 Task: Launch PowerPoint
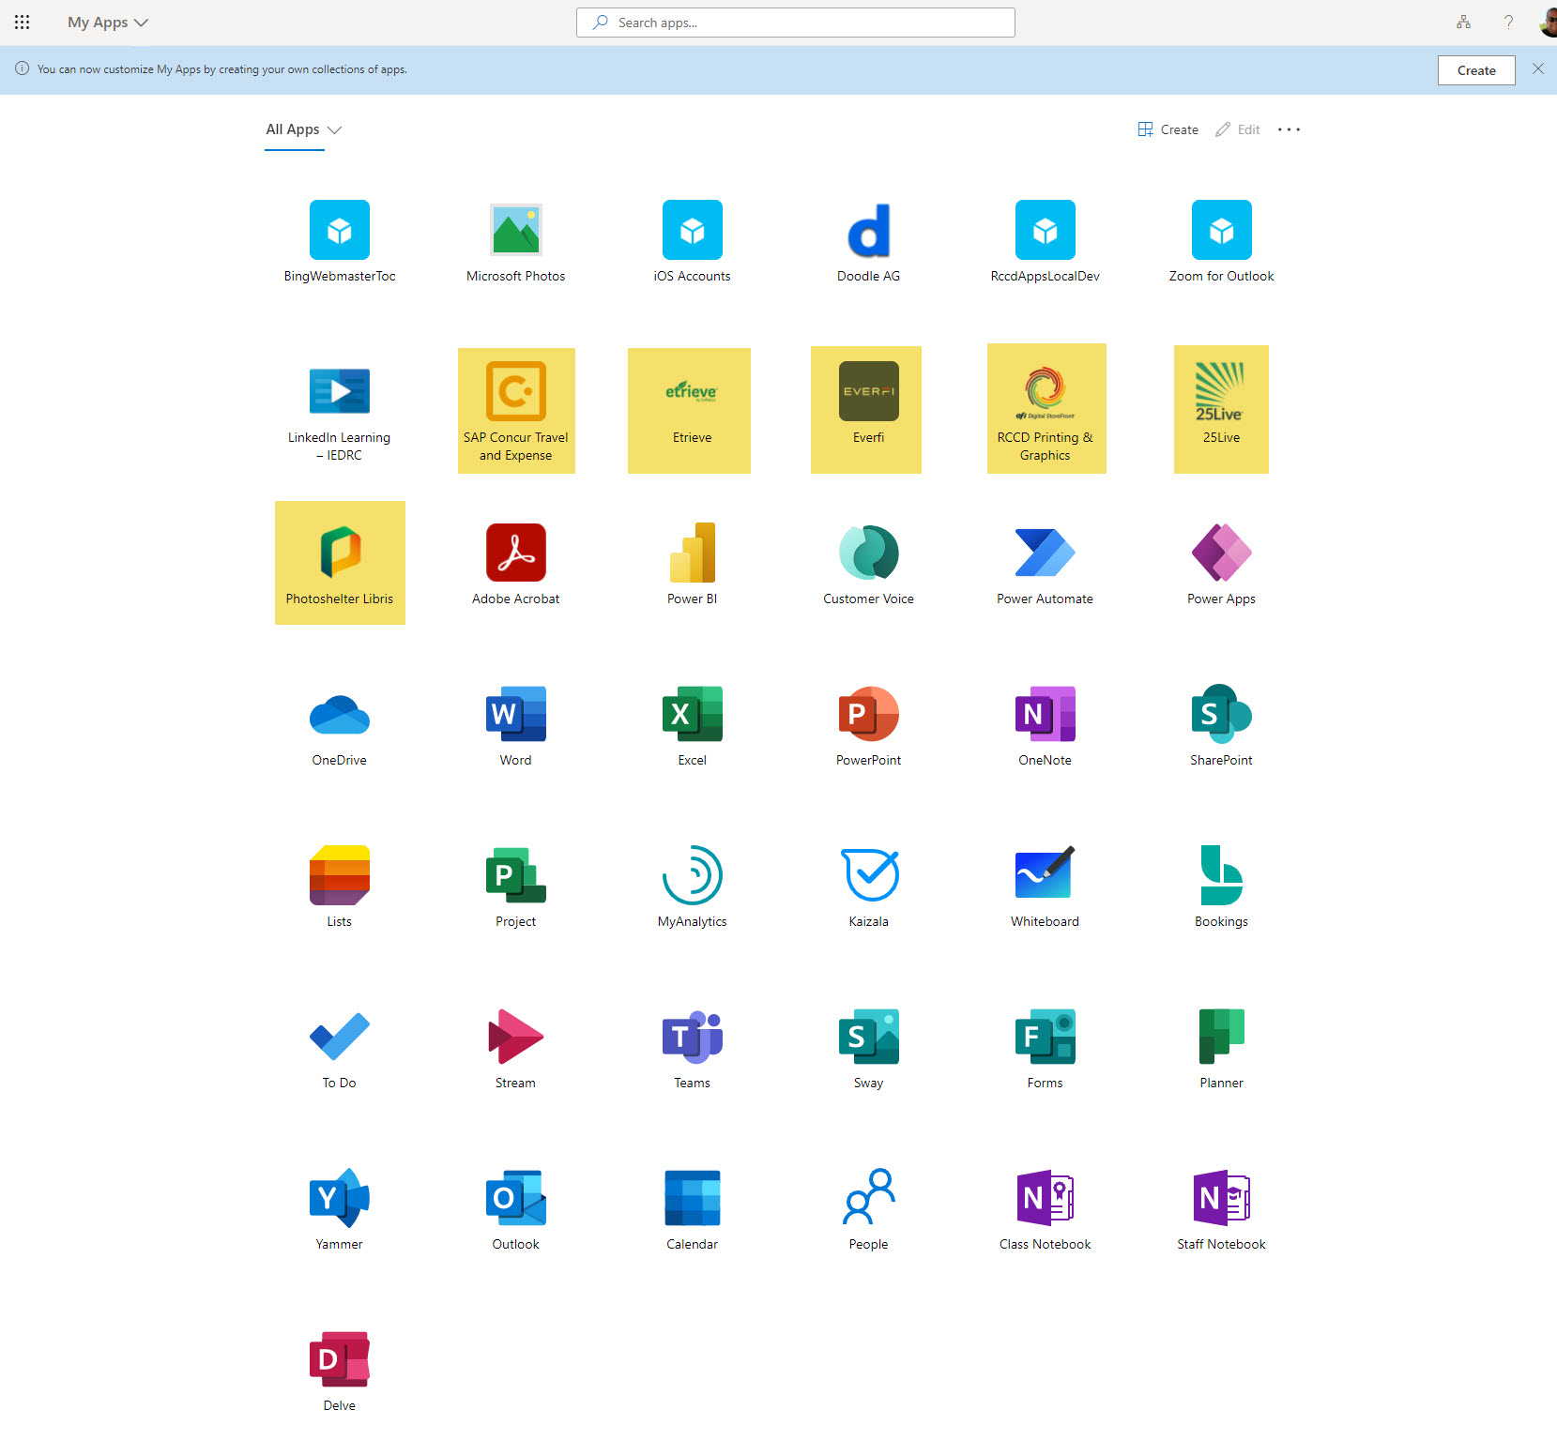pos(869,726)
